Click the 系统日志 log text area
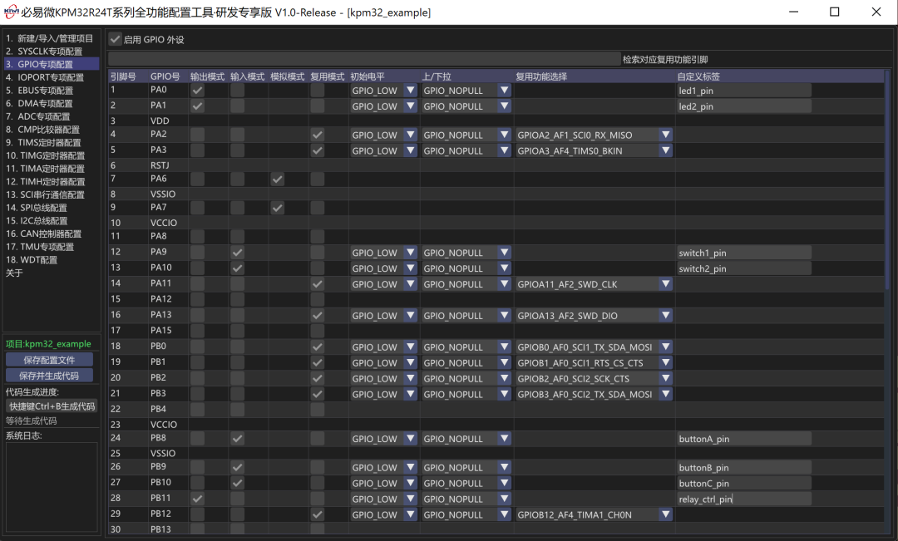898x541 pixels. 52,487
